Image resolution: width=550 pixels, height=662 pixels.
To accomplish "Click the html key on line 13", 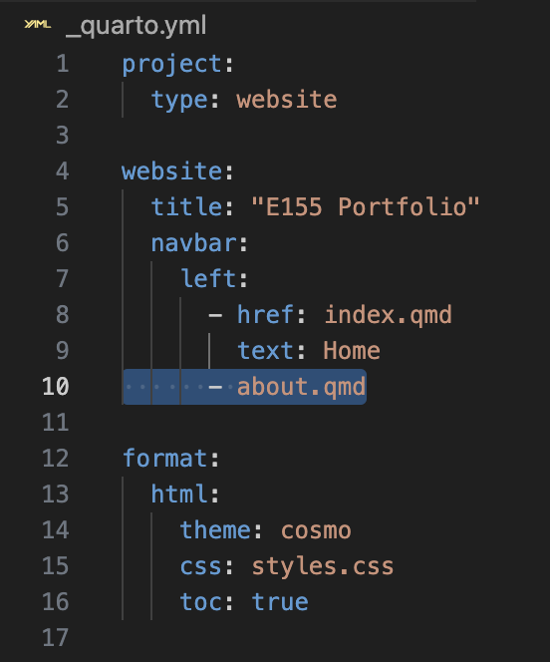I will pyautogui.click(x=179, y=495).
